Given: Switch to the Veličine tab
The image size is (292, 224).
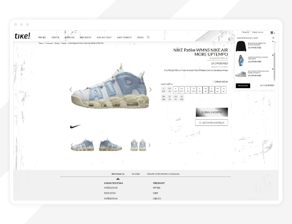Looking at the screenshot, I should [x=135, y=174].
